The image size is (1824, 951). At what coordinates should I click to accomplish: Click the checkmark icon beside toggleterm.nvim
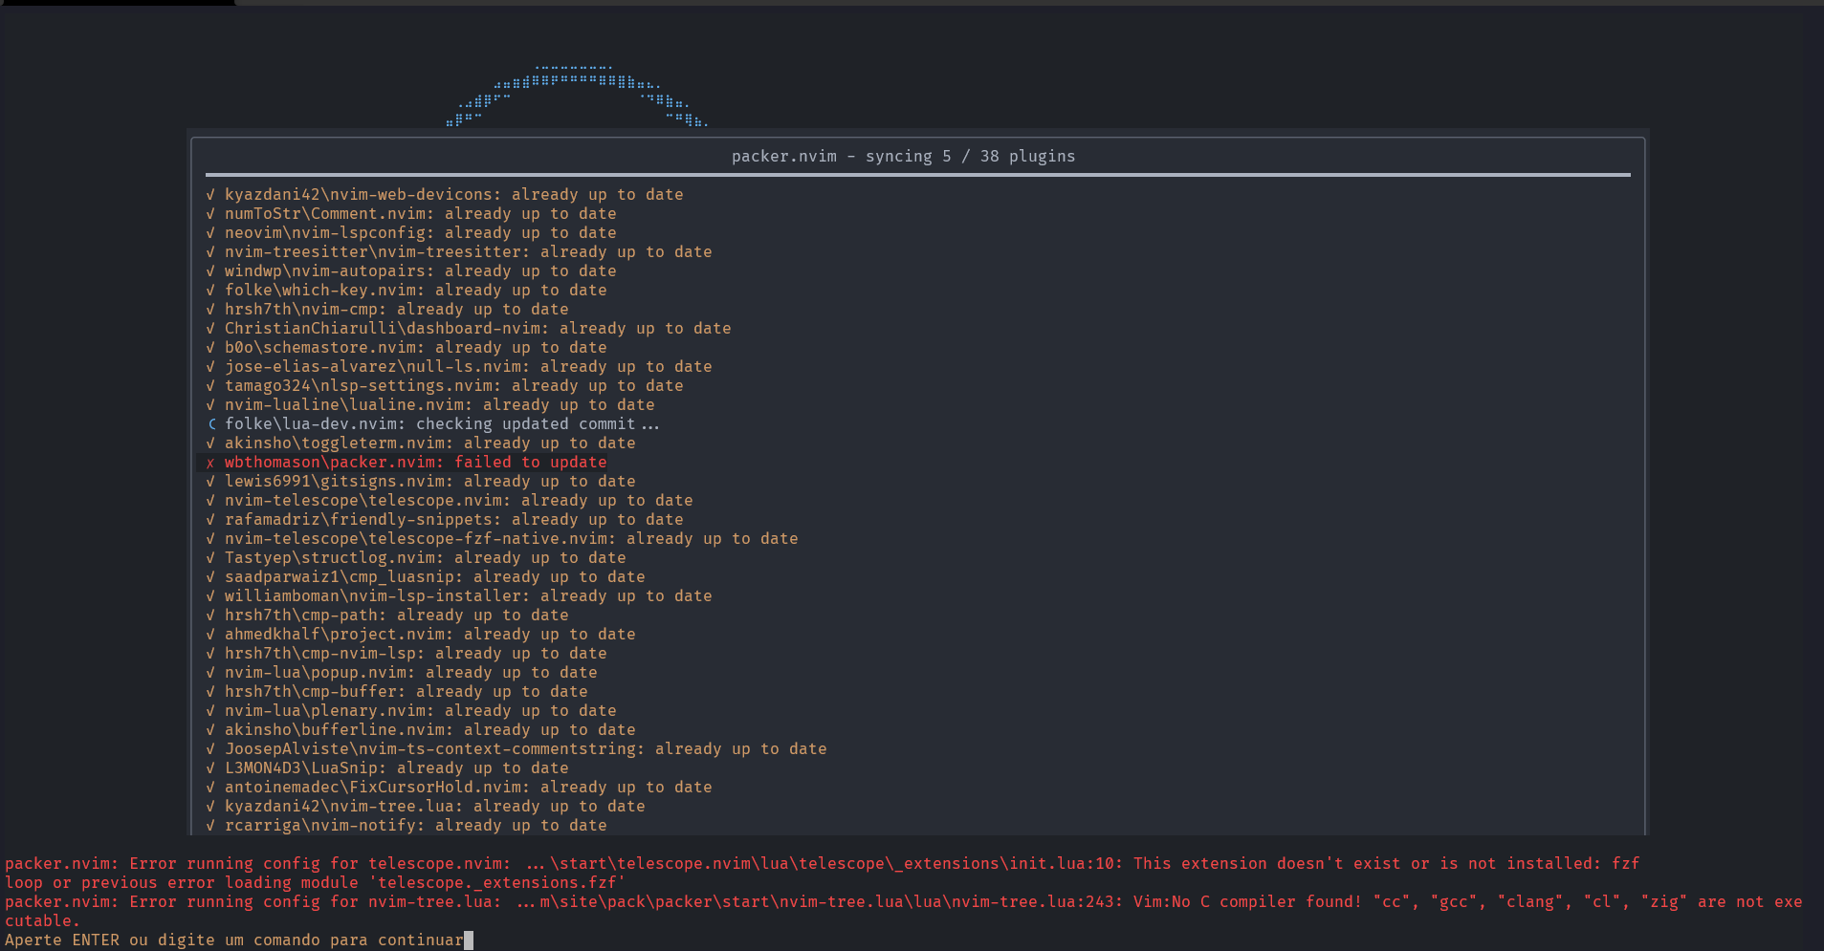pos(211,443)
